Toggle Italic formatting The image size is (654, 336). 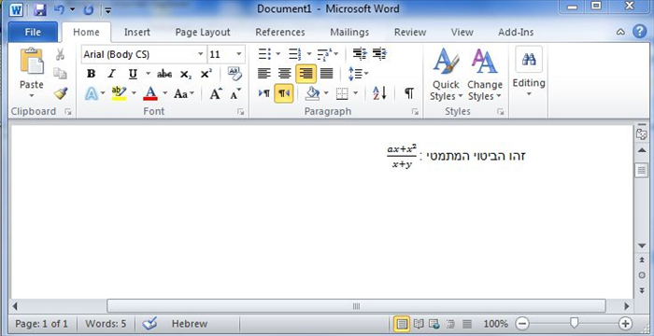[x=111, y=74]
